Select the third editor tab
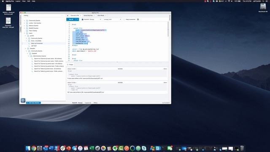The width and height of the screenshot is (270, 152). tap(101, 16)
